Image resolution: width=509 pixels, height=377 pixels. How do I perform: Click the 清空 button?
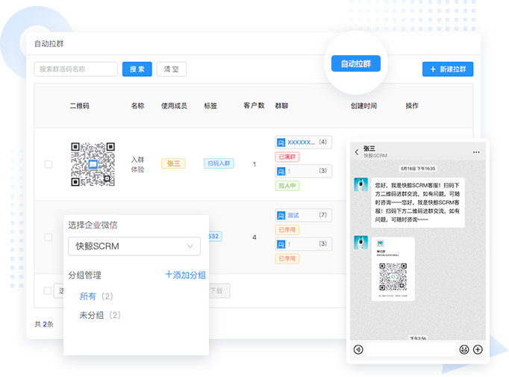click(x=171, y=69)
